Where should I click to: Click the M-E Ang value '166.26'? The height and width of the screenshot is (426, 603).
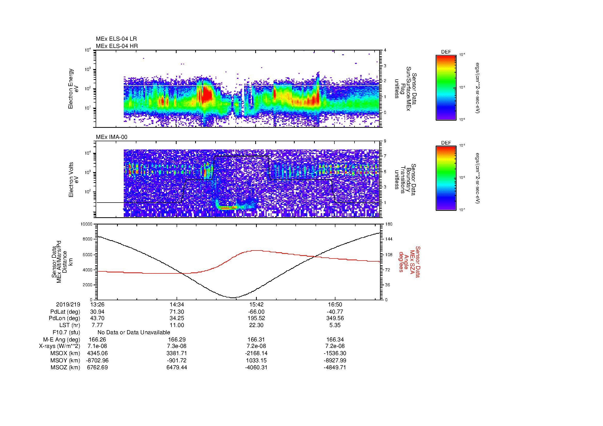click(97, 340)
